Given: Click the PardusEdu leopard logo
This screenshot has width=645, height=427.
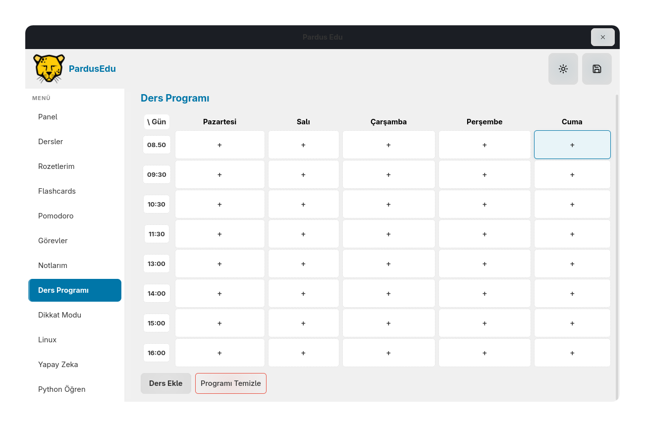Looking at the screenshot, I should (x=49, y=68).
